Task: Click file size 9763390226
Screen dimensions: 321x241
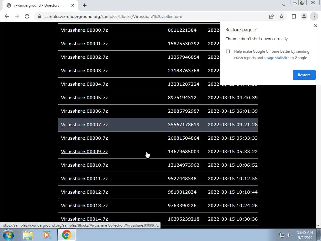Action: 182,206
